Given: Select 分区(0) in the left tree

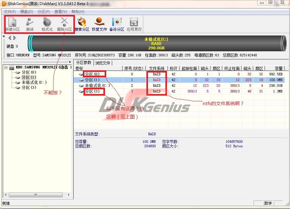Looking at the screenshot, I should coord(29,72).
